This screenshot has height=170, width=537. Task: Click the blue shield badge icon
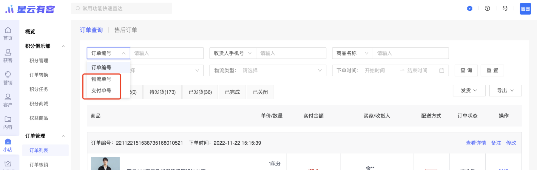coord(470,8)
